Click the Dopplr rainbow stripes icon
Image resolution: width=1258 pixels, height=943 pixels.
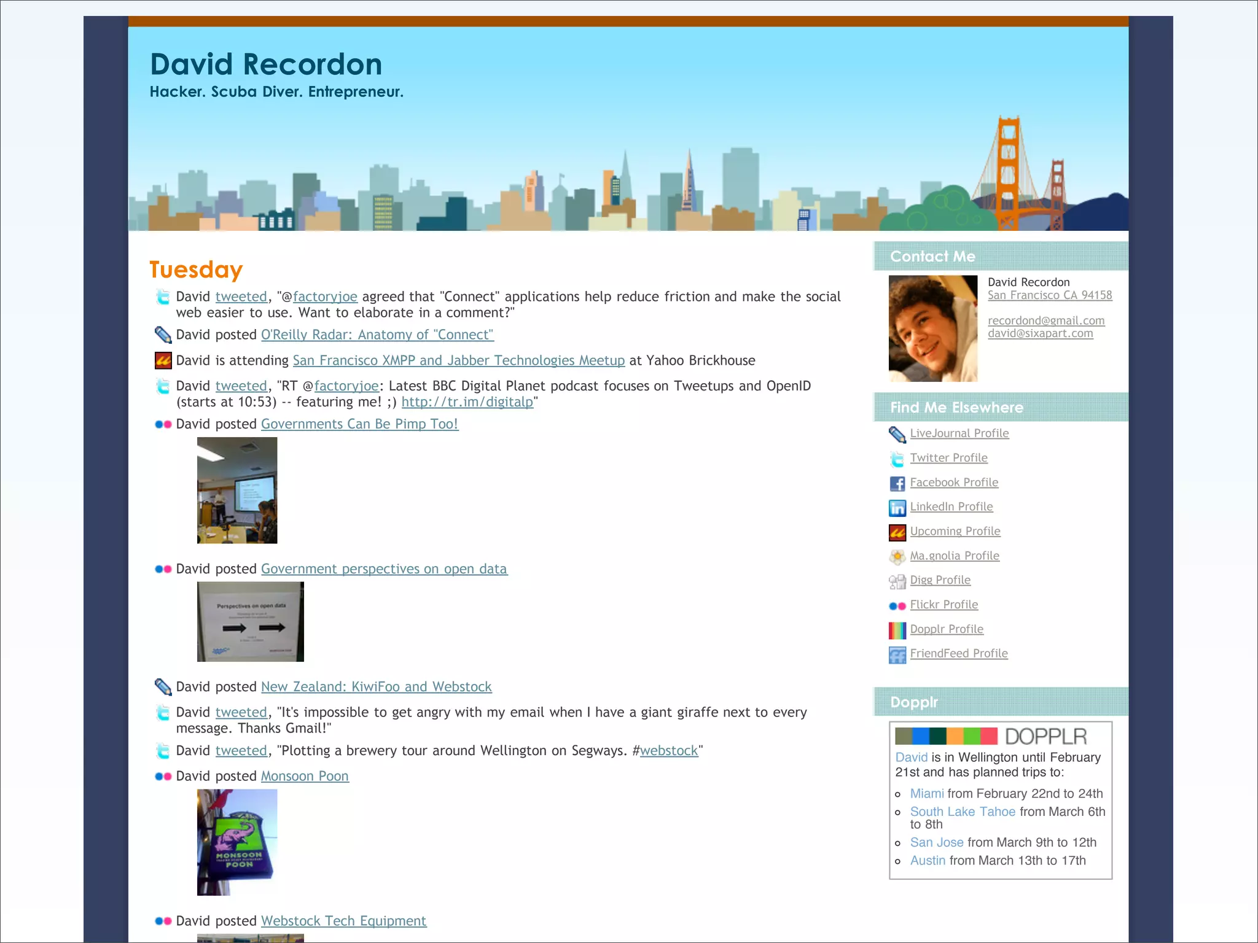coord(897,630)
